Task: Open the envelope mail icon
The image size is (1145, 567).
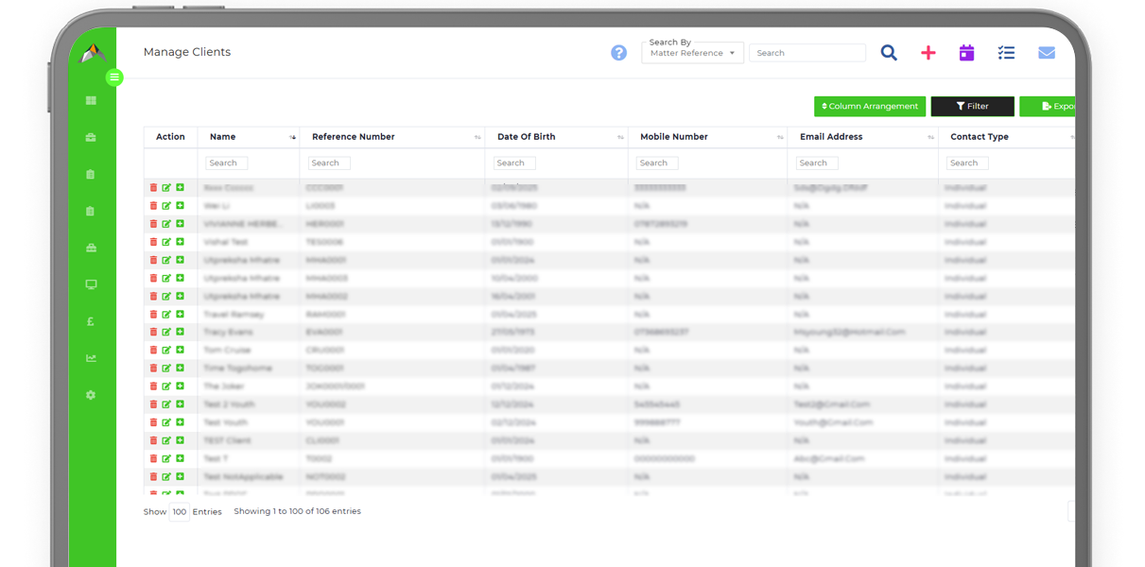Action: [x=1046, y=53]
